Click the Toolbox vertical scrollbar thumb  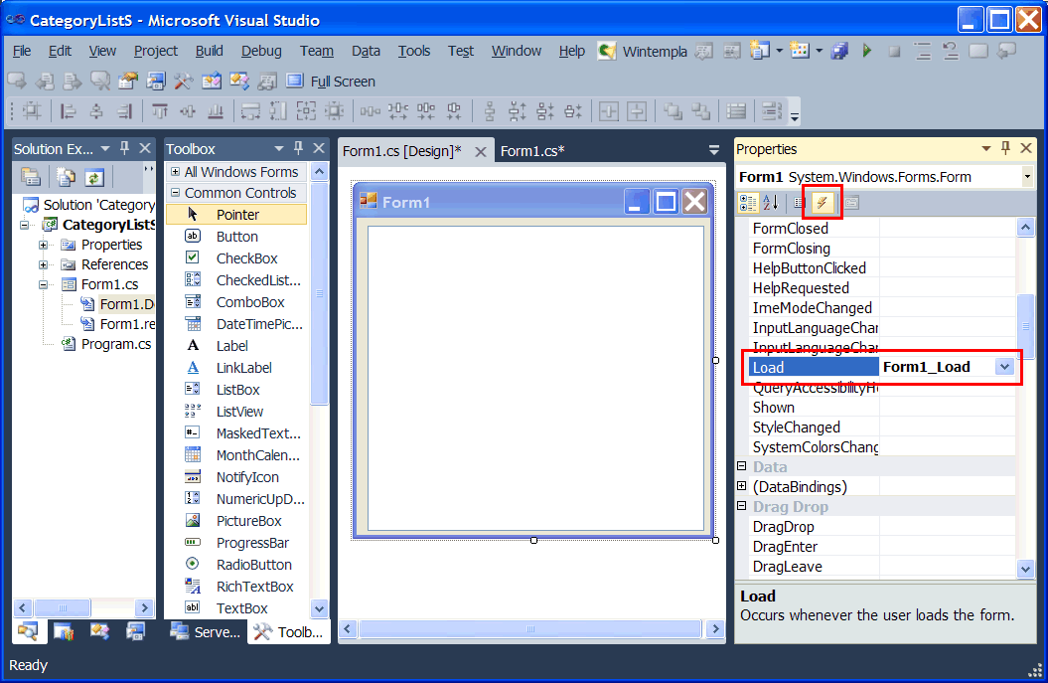coord(320,293)
